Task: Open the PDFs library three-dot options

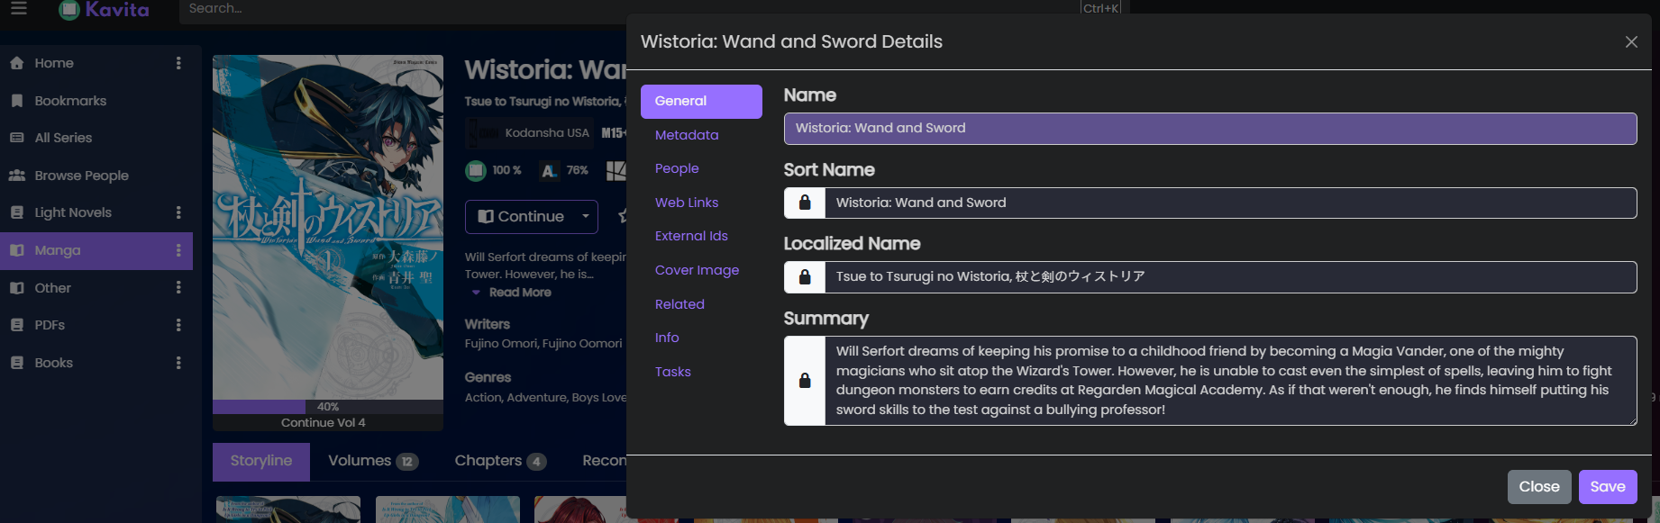Action: (178, 325)
